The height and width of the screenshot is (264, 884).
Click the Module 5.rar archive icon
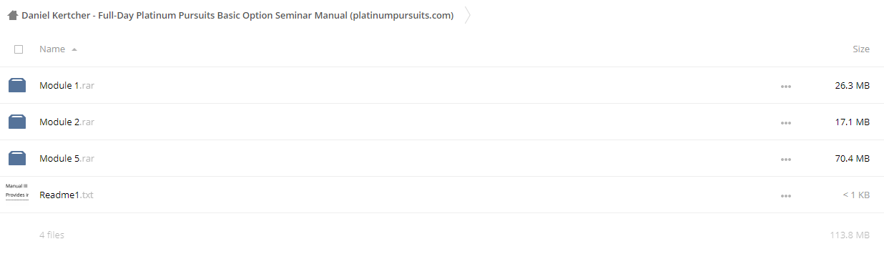[x=17, y=158]
